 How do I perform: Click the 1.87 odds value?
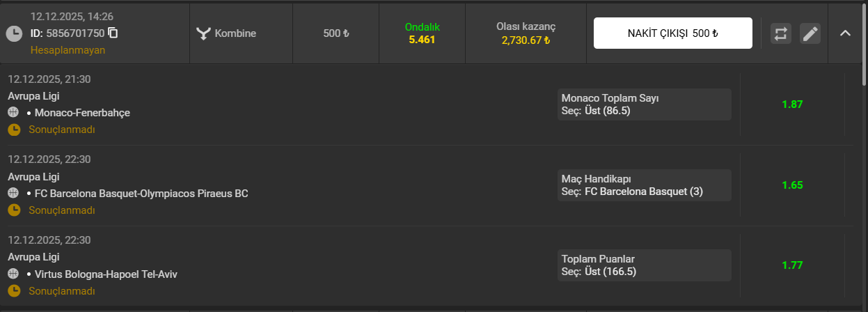coord(792,104)
